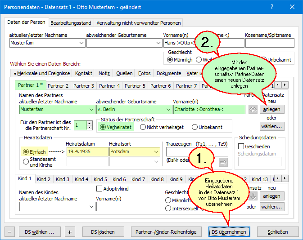Expand the Heiratsort Potsdam dropdown
The image size is (303, 240).
[156, 152]
